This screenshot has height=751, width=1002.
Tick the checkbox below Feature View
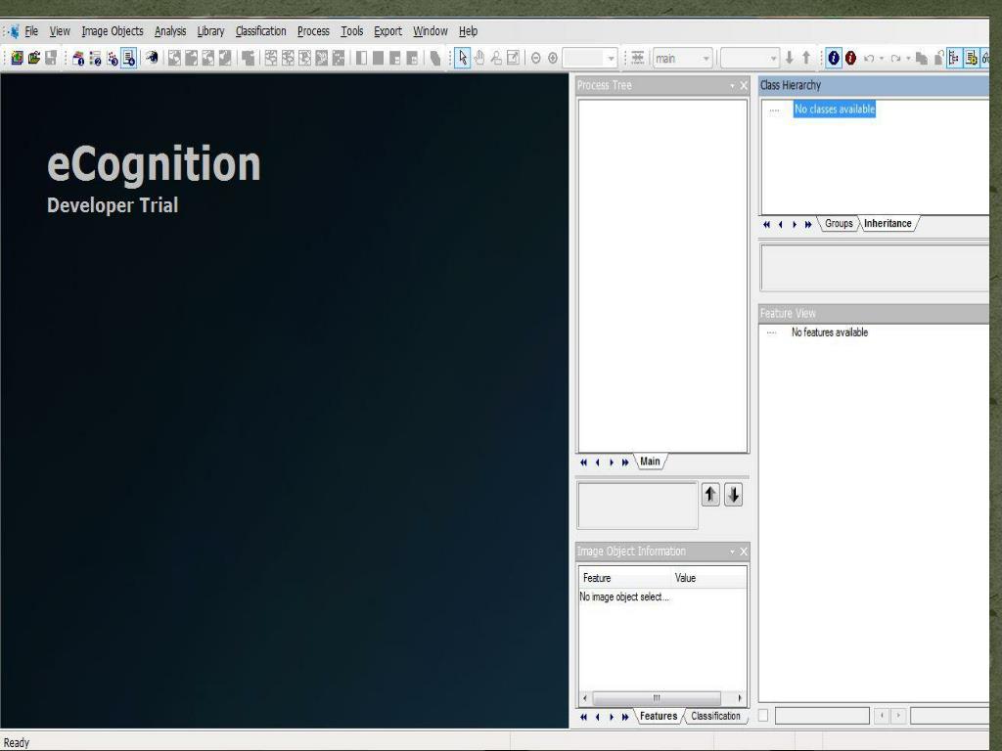763,715
